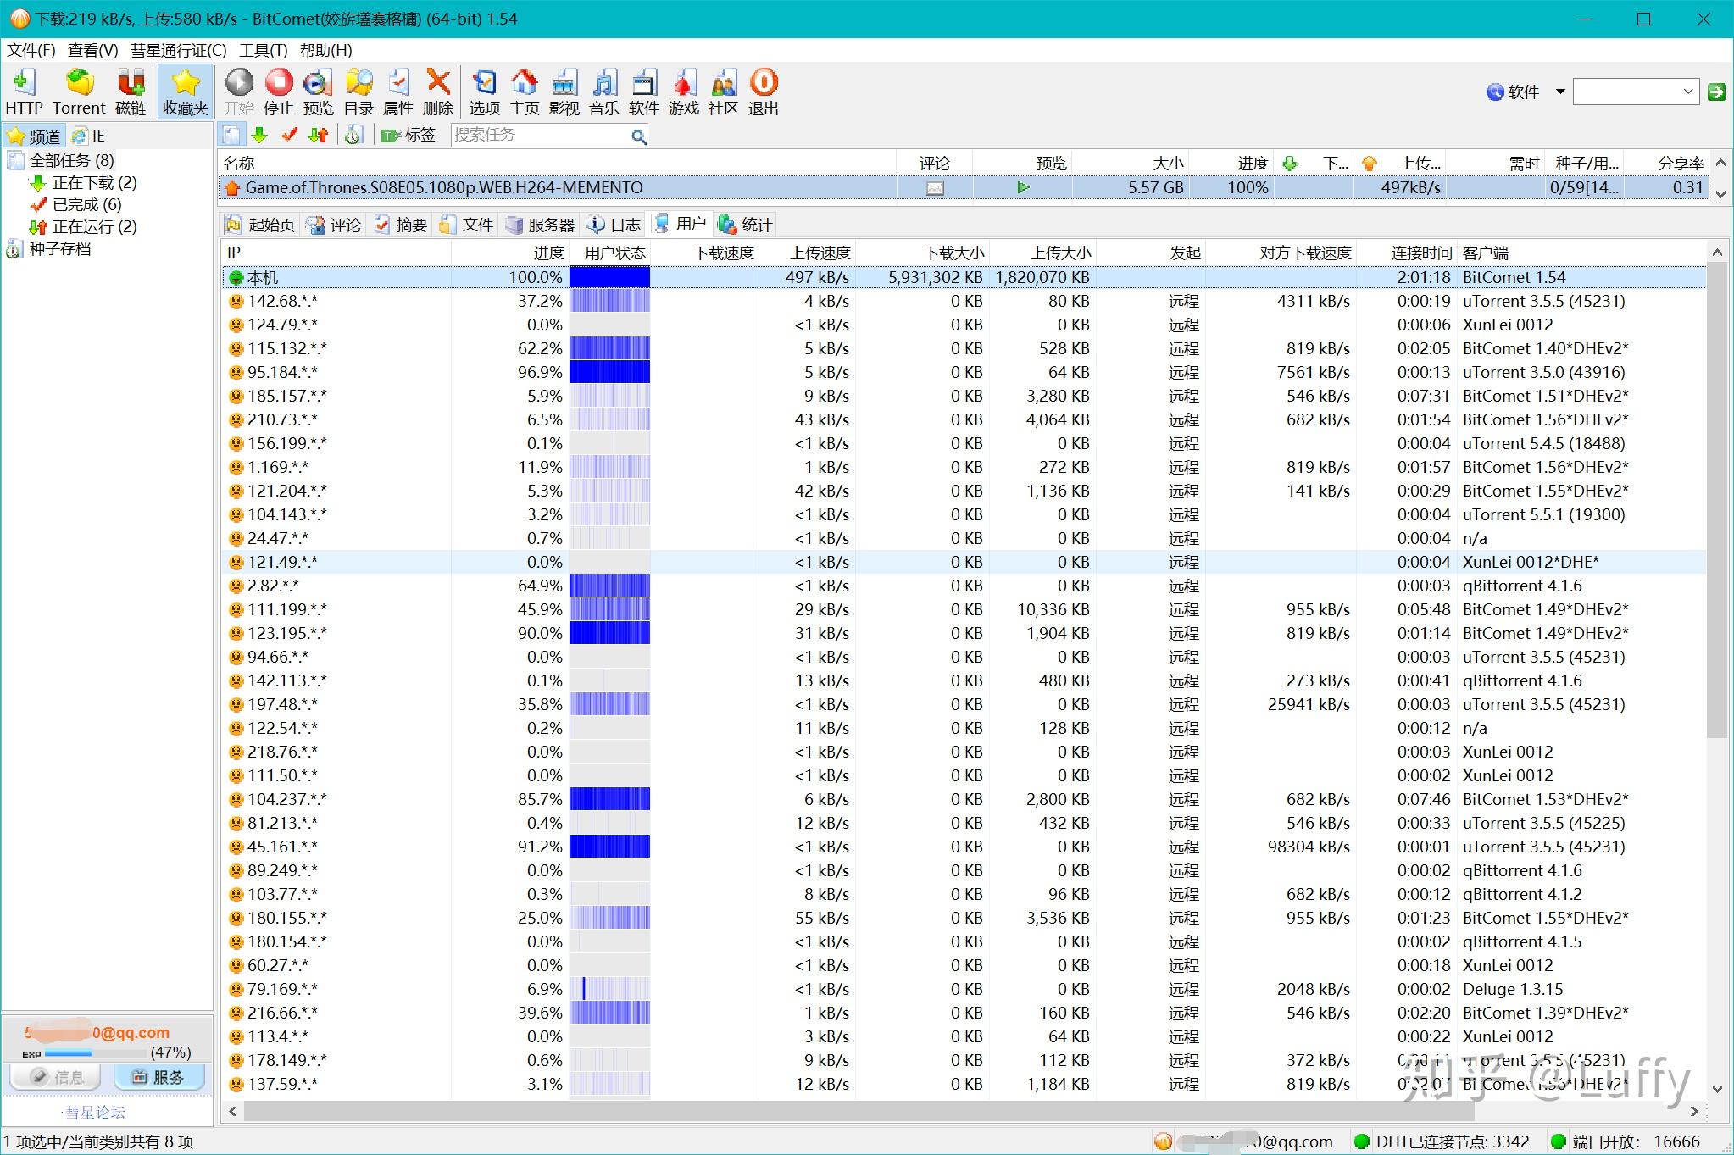Click the scheduler clock icon

(x=354, y=135)
